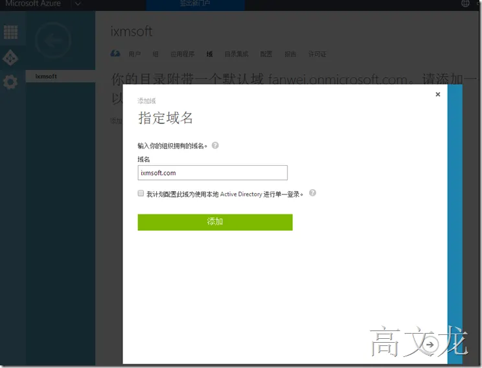Click the help icon next to 输入你的组织拥有的域名

click(215, 145)
